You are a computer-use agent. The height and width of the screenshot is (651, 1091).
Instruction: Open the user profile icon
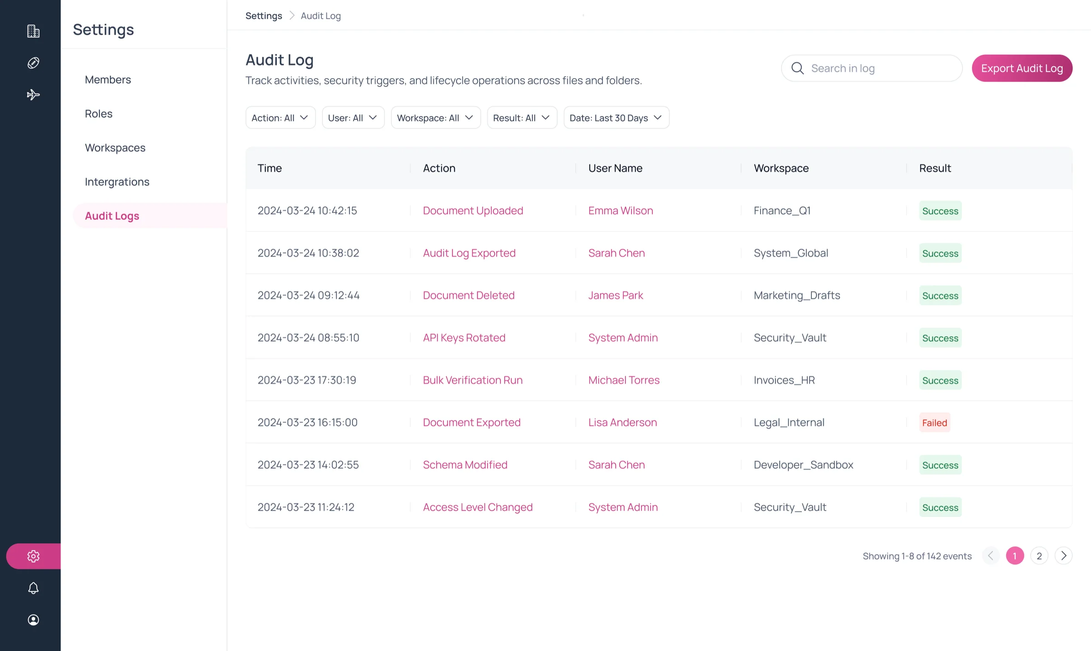pyautogui.click(x=33, y=620)
